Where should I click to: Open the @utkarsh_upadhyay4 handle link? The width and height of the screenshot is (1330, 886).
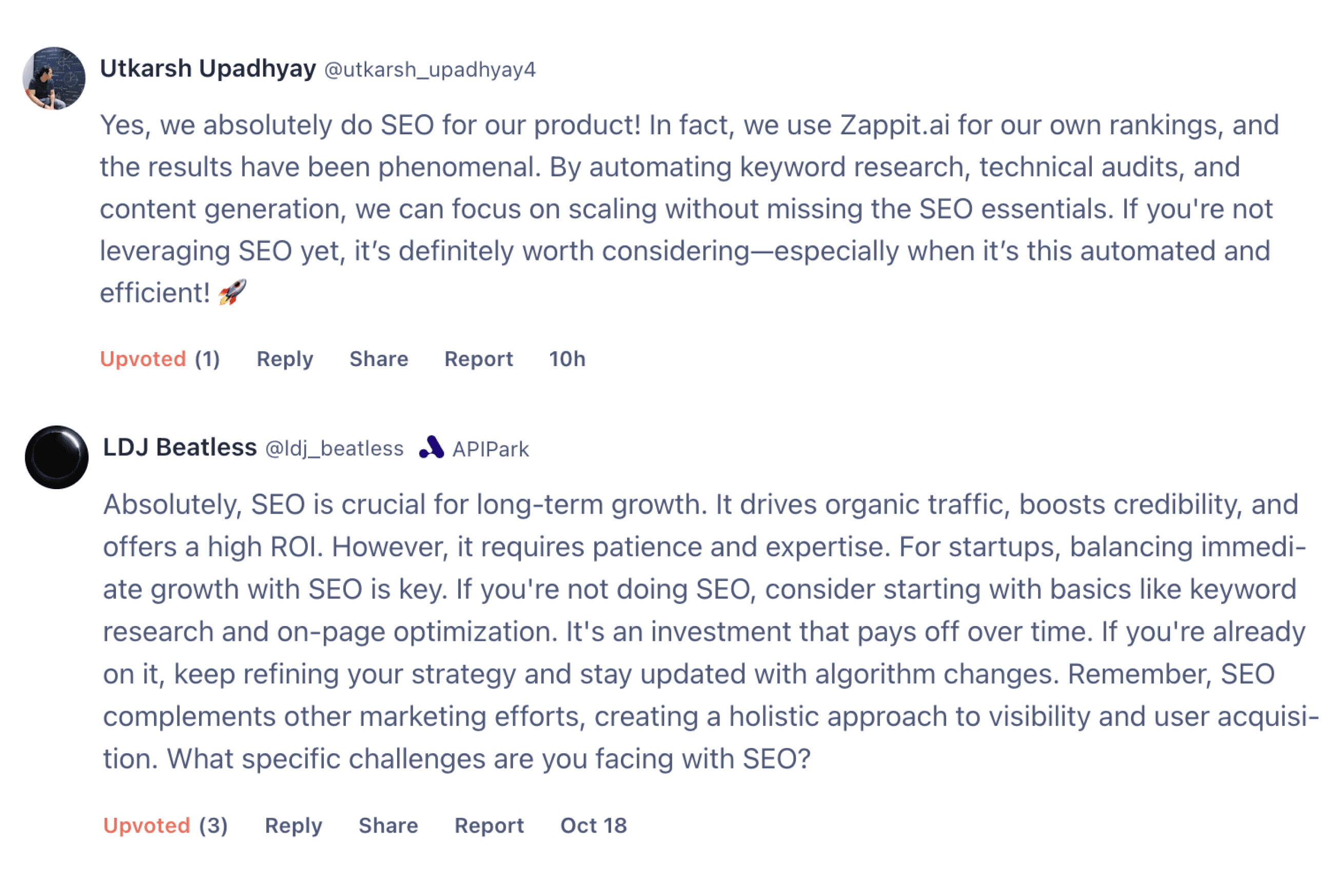click(430, 70)
